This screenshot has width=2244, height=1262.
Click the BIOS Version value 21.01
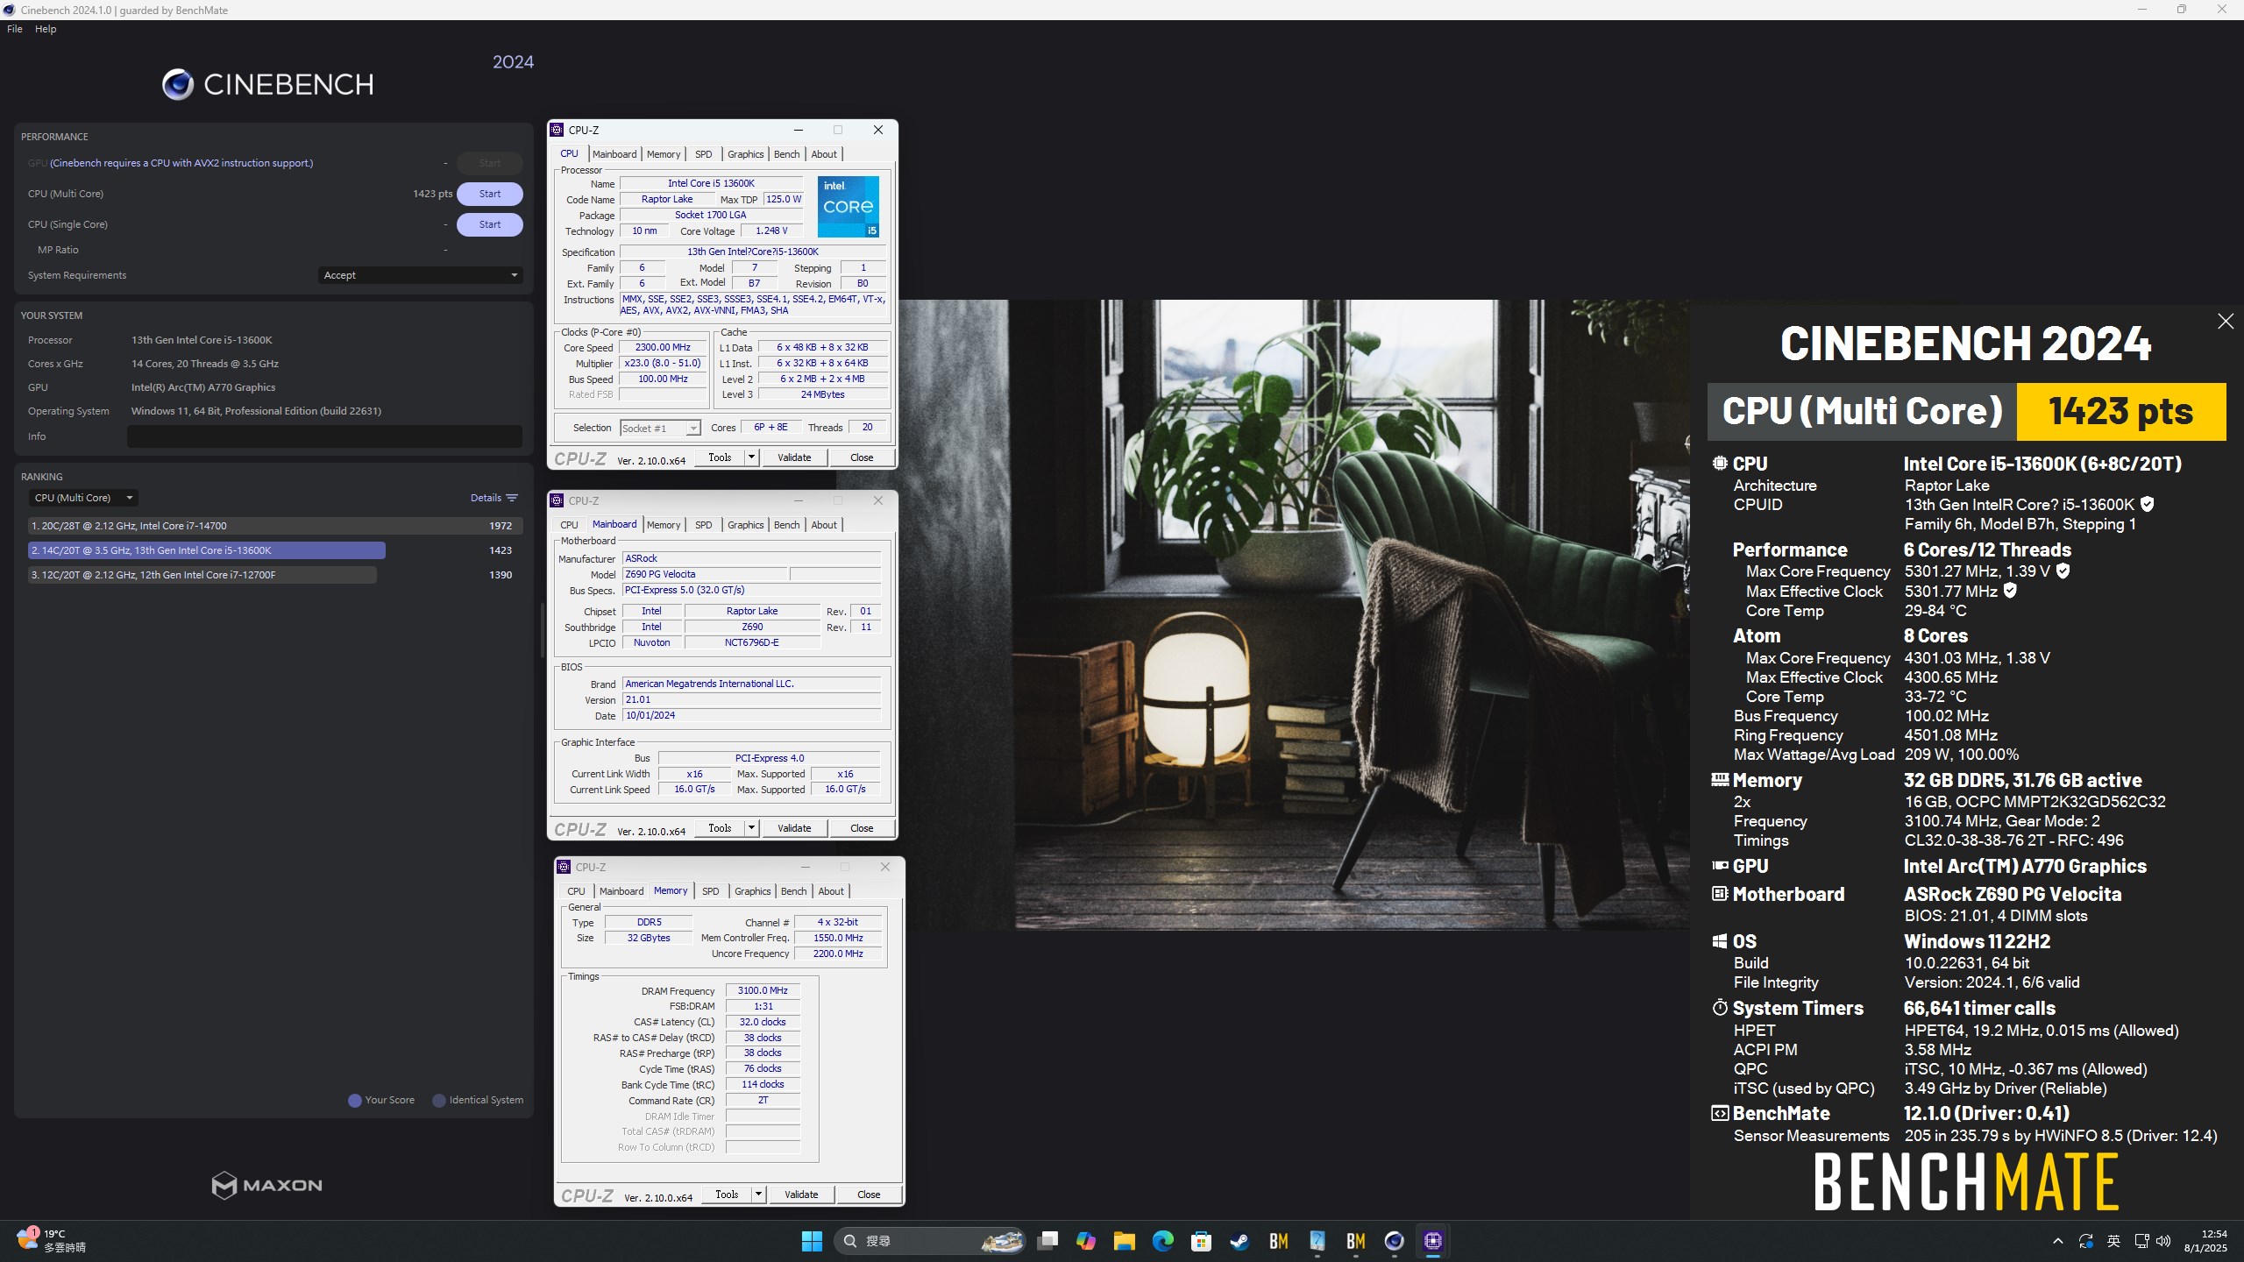point(751,699)
